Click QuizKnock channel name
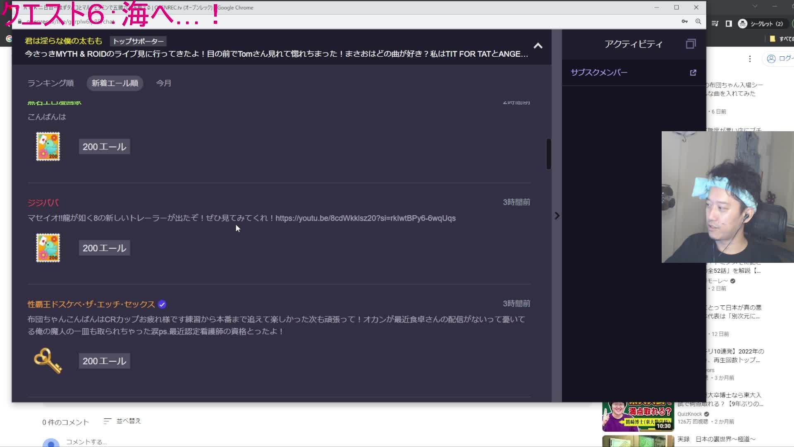 tap(689, 414)
